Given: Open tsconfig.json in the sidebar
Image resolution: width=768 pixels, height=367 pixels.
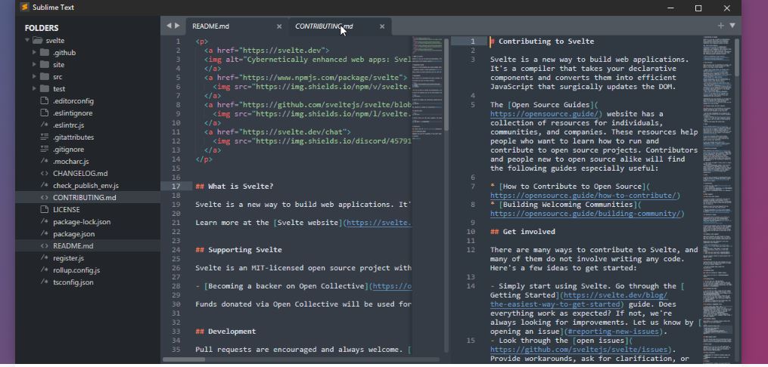Looking at the screenshot, I should pyautogui.click(x=73, y=282).
